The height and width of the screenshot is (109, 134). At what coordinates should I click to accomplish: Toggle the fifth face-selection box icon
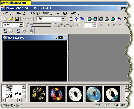point(113,19)
